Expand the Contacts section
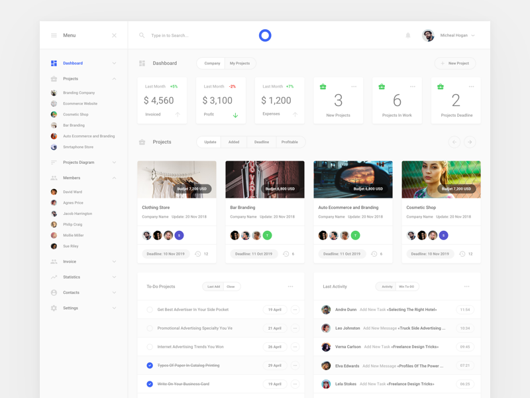 (x=114, y=293)
